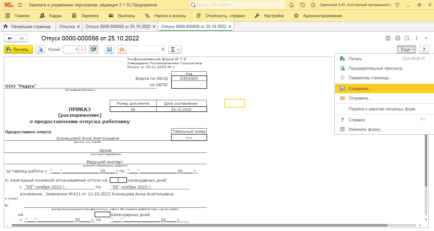
Task: Click the back arrow navigation button
Action: [x=10, y=38]
